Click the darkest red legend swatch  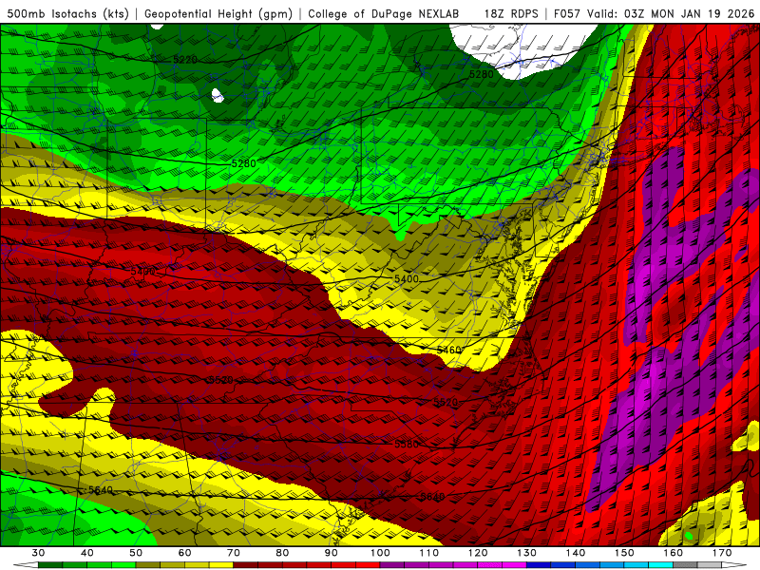pyautogui.click(x=246, y=565)
